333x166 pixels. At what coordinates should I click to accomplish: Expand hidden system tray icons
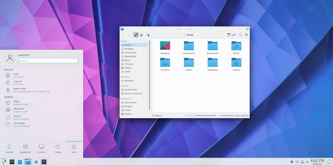307,162
